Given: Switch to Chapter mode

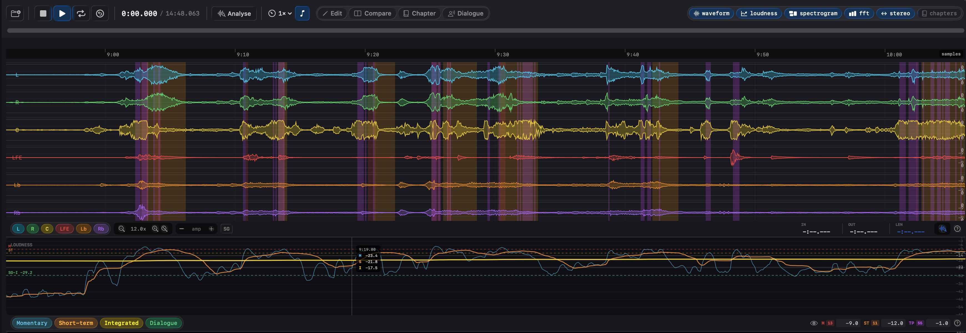Looking at the screenshot, I should 419,14.
